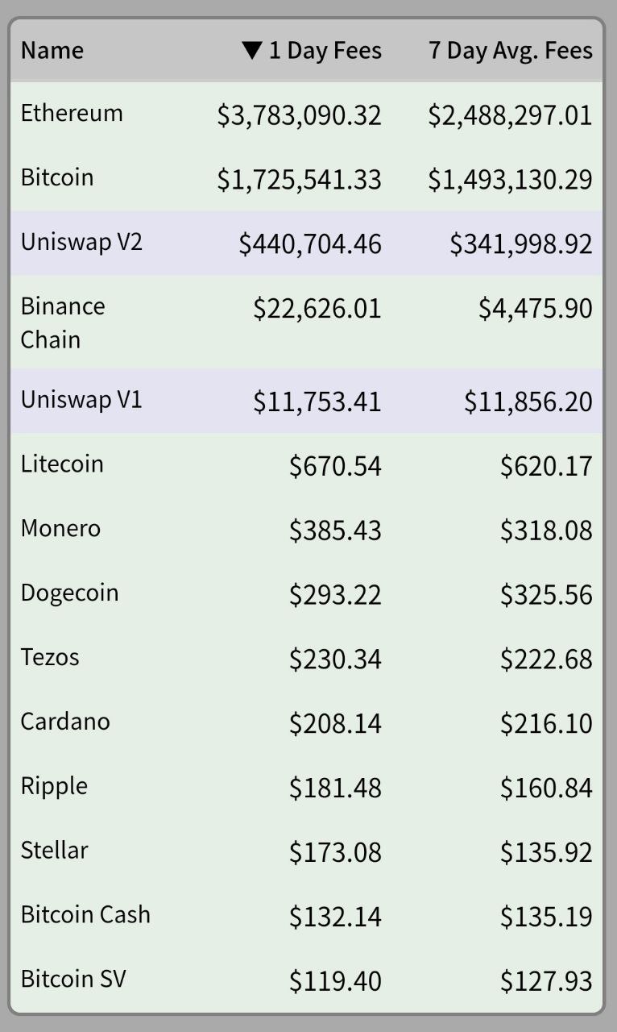
Task: Select the Stellar row
Action: pos(54,850)
